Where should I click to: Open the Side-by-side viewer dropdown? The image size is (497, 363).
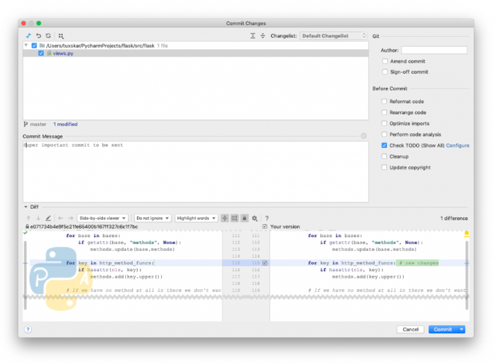(102, 218)
